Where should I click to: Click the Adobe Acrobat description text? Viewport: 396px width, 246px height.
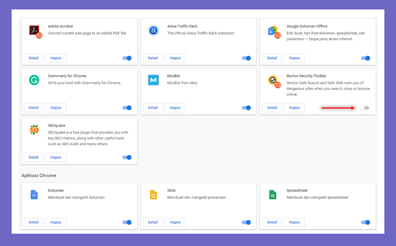pos(87,33)
